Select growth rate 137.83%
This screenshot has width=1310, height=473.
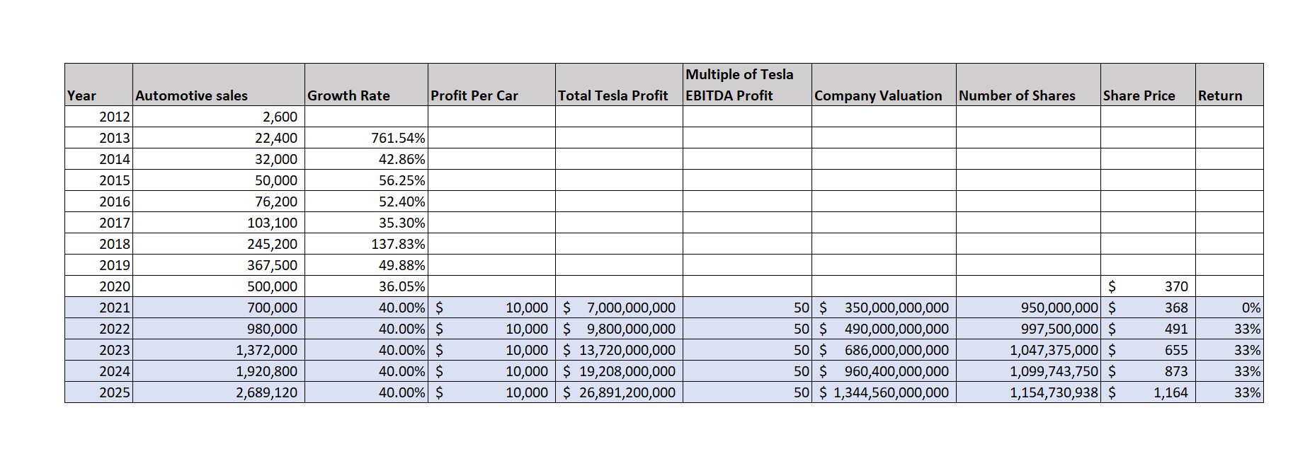click(366, 244)
